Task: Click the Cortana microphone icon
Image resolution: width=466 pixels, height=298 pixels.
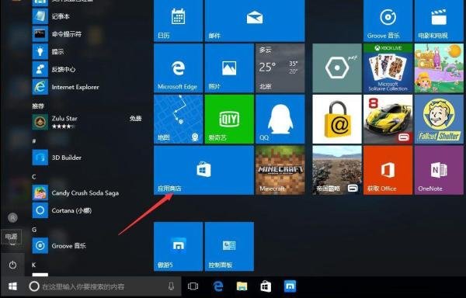Action: pos(171,286)
